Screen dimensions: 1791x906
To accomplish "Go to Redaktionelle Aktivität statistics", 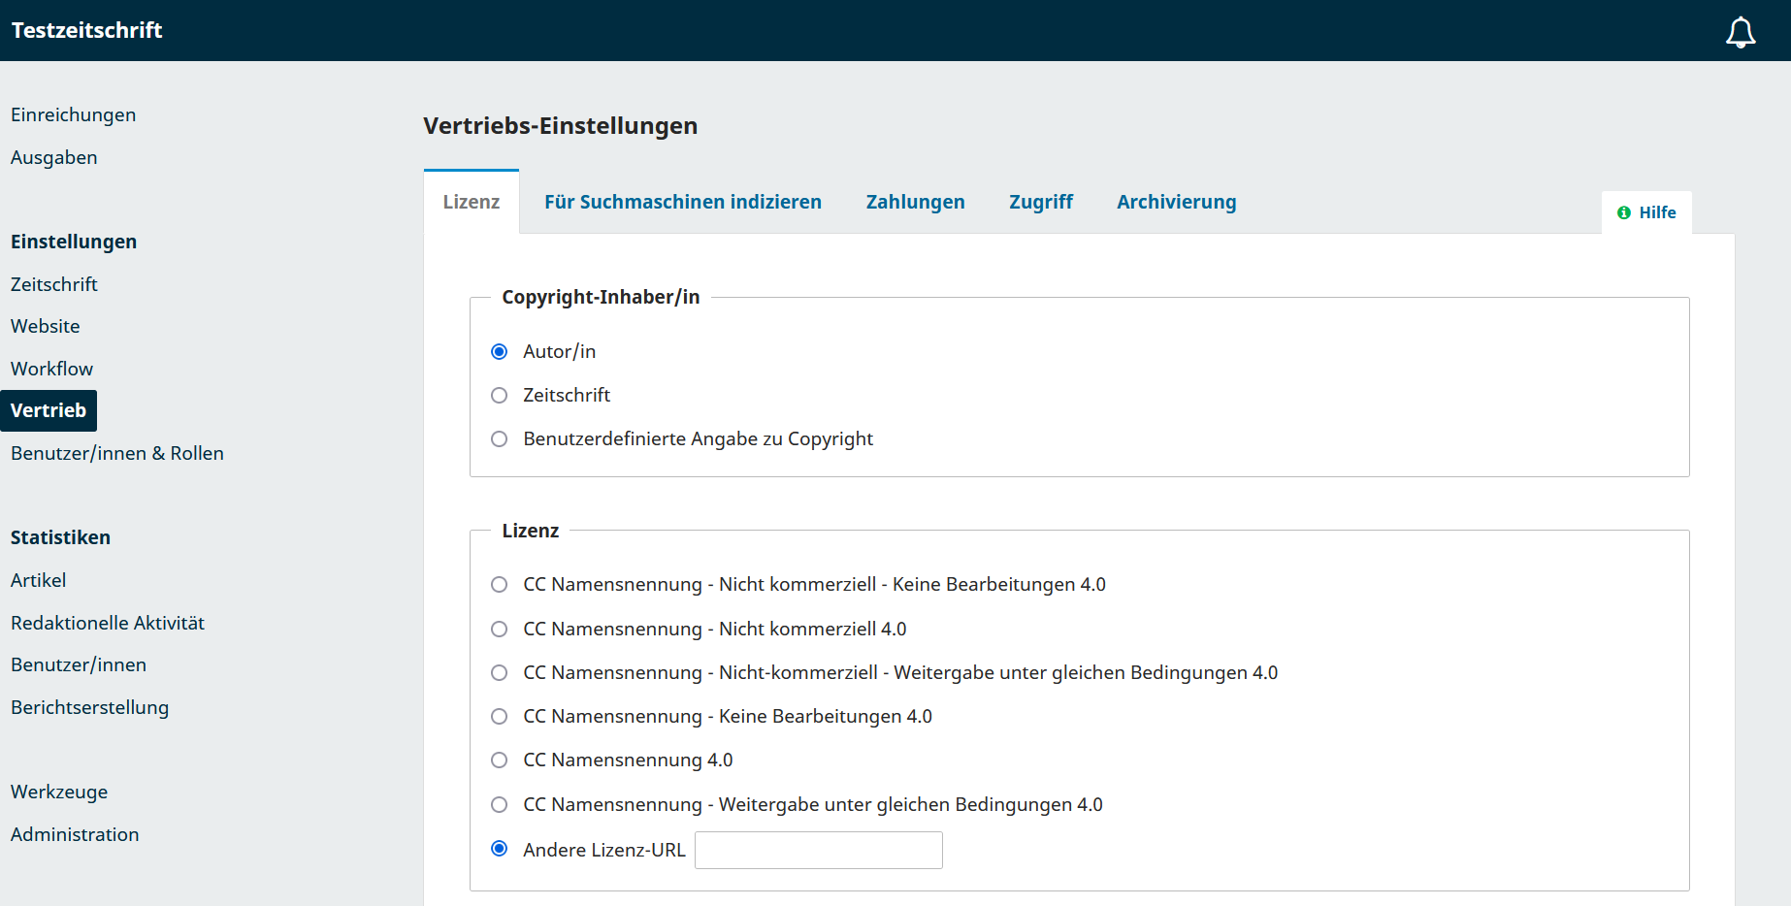I will pyautogui.click(x=107, y=623).
